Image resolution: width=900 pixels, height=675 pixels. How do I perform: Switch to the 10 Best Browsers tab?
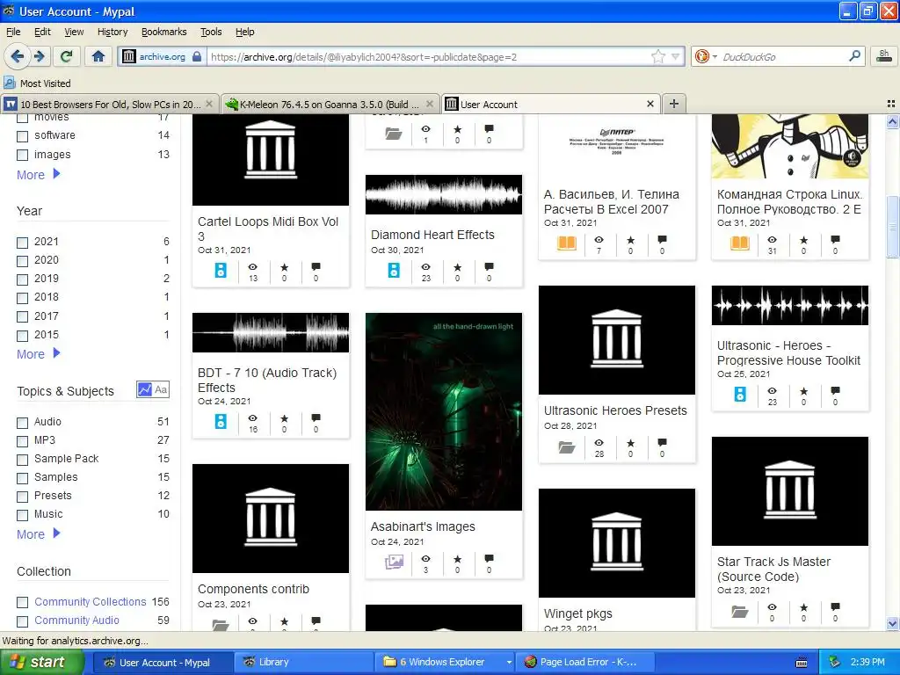[110, 104]
